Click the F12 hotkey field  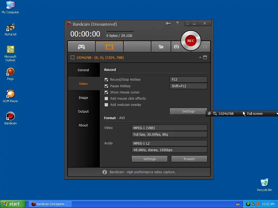click(x=188, y=80)
